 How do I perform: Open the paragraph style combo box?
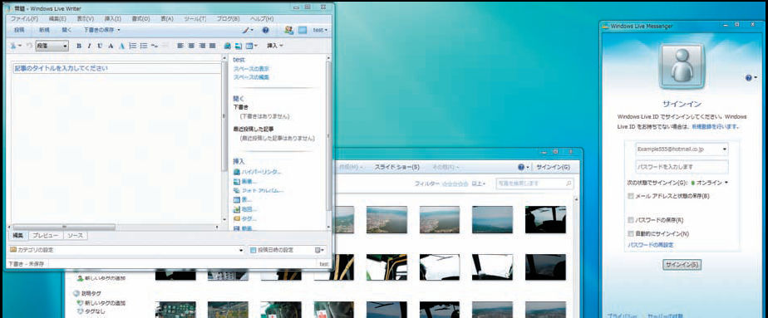(52, 46)
